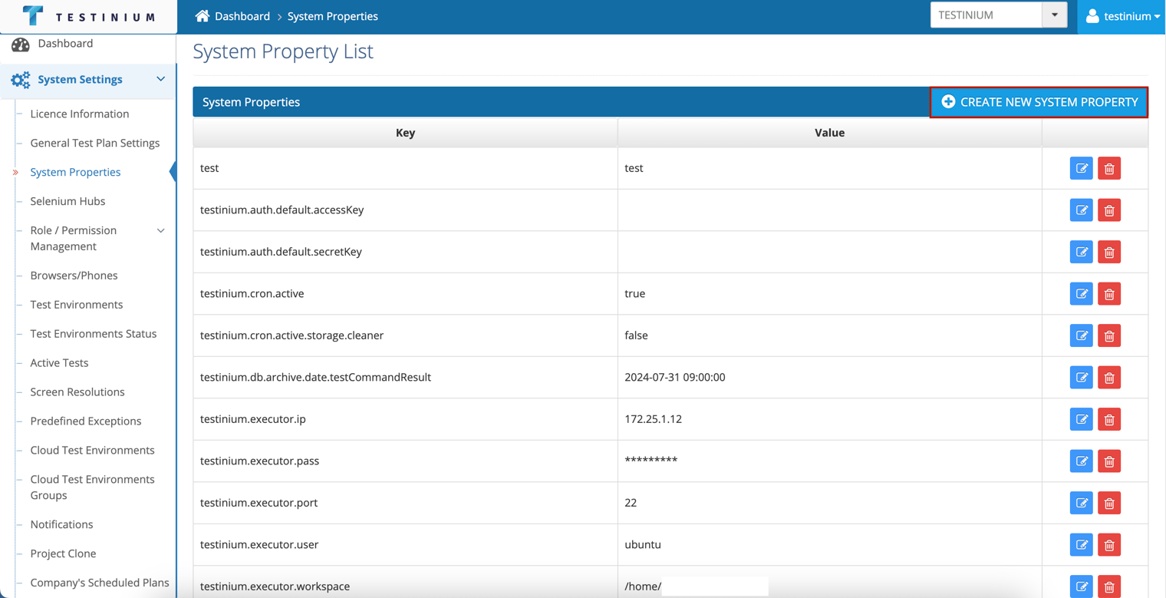Delete the testinium.cron.active property
1166x598 pixels.
tap(1109, 294)
